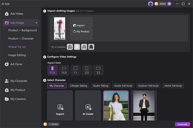The width and height of the screenshot is (193, 128).
Task: Select the 2:3 aspect ratio
Action: pyautogui.click(x=87, y=70)
